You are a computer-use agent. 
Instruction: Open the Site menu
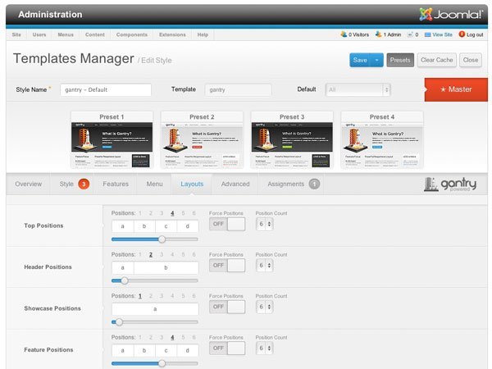pyautogui.click(x=16, y=34)
